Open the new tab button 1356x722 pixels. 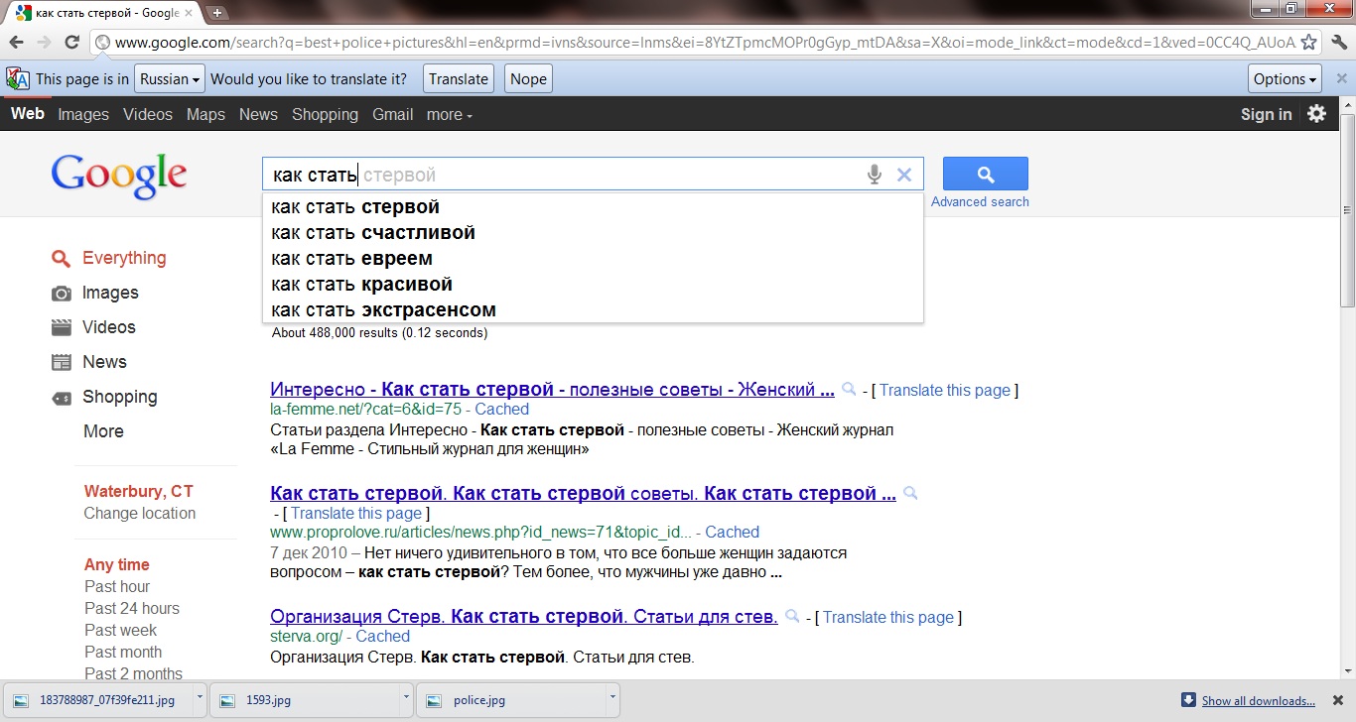pos(217,13)
